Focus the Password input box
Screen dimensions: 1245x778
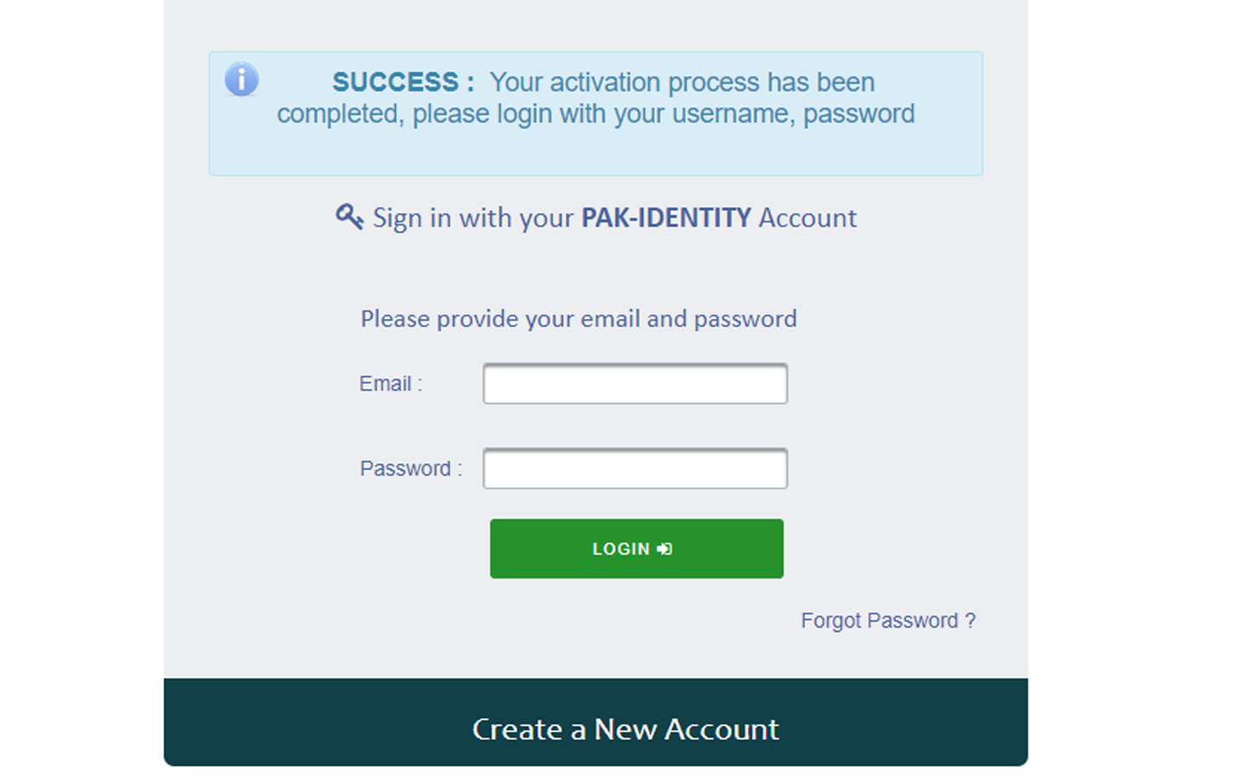click(635, 468)
